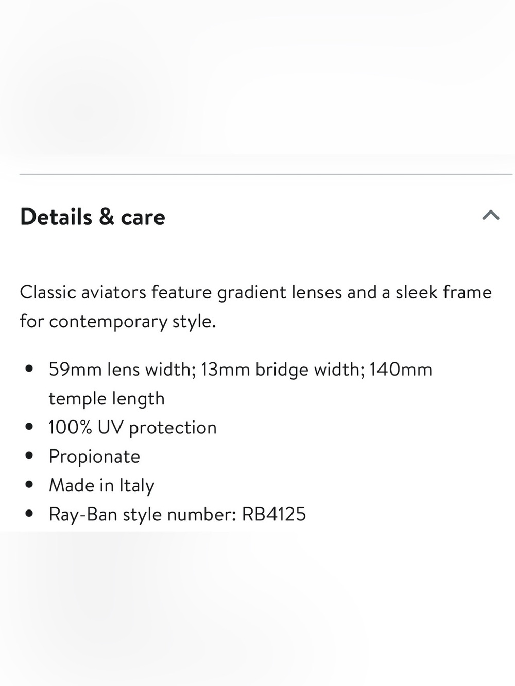Click the 13mm bridge width text
The width and height of the screenshot is (515, 686).
coord(283,370)
